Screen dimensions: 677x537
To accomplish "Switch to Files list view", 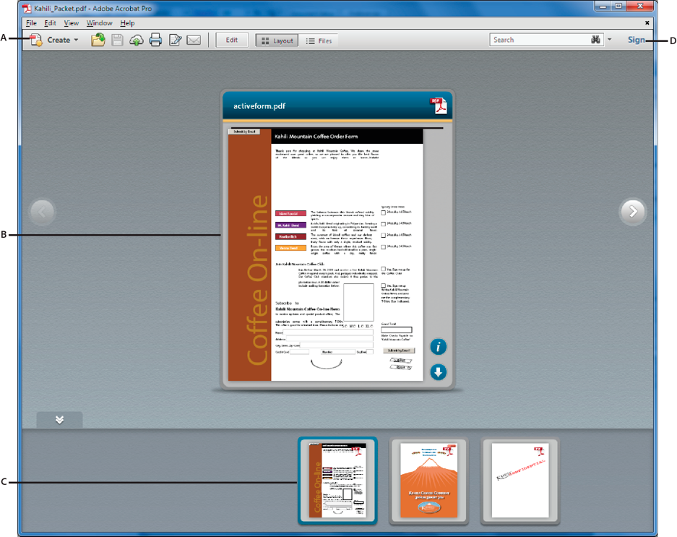I will click(x=319, y=40).
